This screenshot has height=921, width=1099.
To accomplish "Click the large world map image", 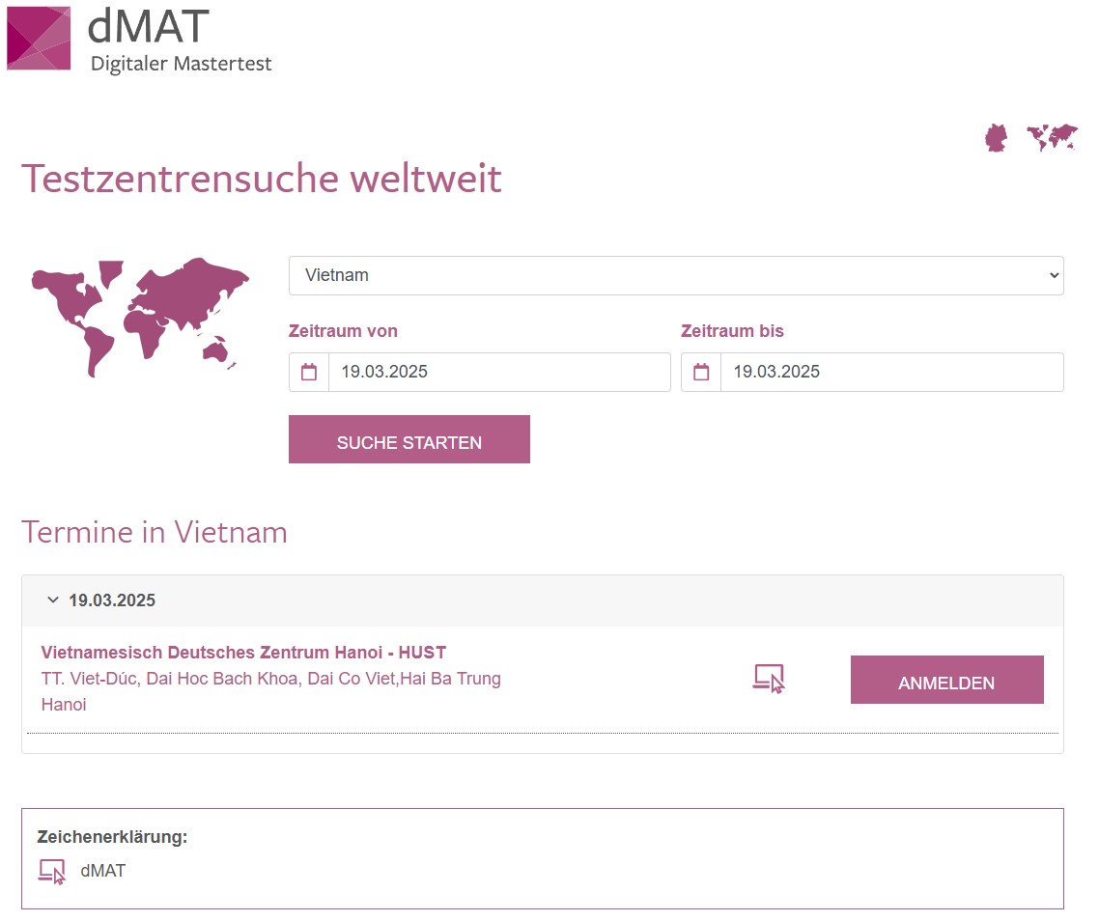I will 140,315.
